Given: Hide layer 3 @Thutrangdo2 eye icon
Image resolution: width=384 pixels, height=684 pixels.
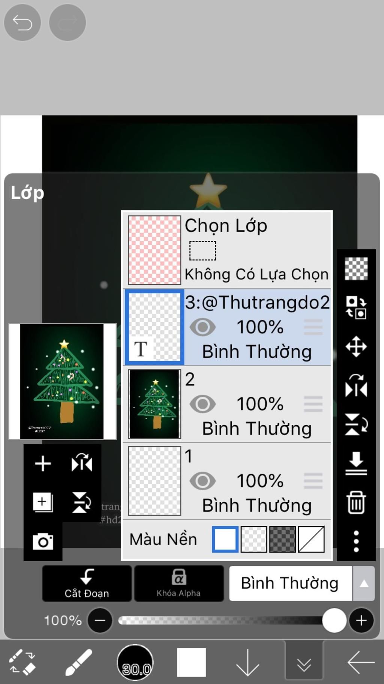Looking at the screenshot, I should pyautogui.click(x=202, y=327).
